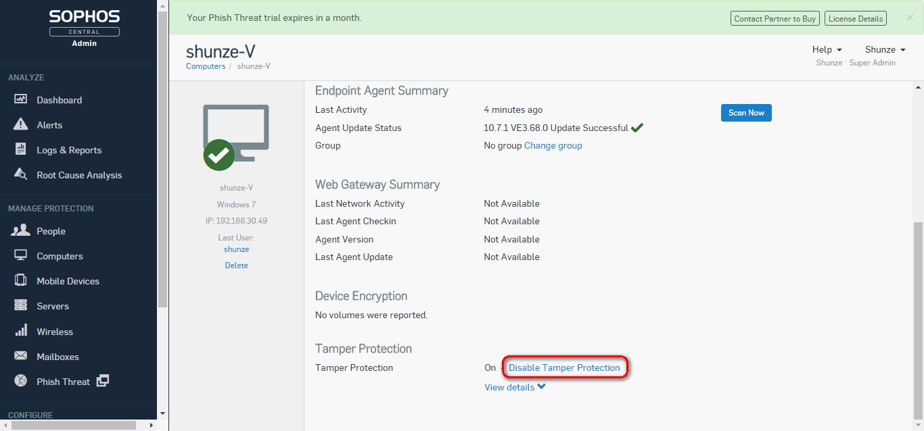
Task: Click the Phish Threat external window icon
Action: 102,381
